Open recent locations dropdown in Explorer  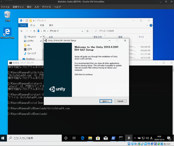click(x=31, y=31)
